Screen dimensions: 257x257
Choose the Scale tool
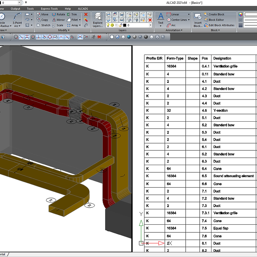pyautogui.click(x=58, y=25)
